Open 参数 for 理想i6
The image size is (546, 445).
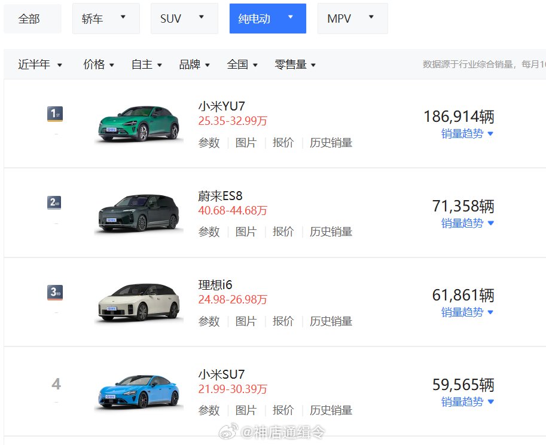[x=208, y=321]
